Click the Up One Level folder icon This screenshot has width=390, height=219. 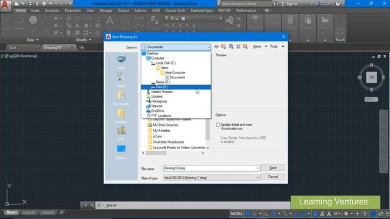coord(224,46)
